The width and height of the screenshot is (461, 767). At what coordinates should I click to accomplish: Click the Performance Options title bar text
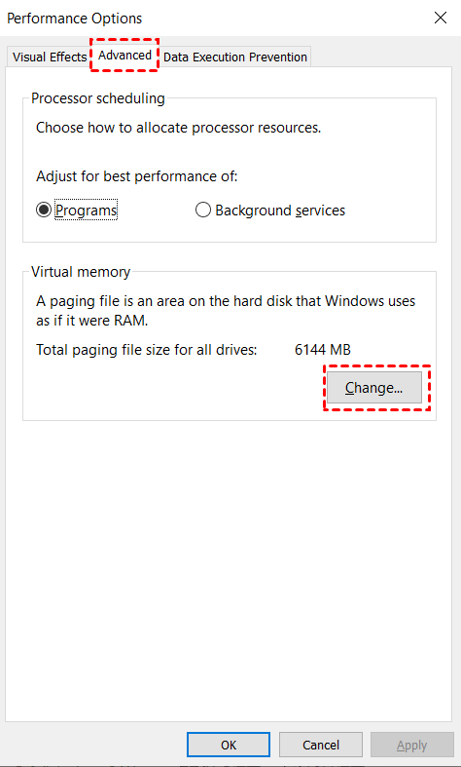(75, 19)
